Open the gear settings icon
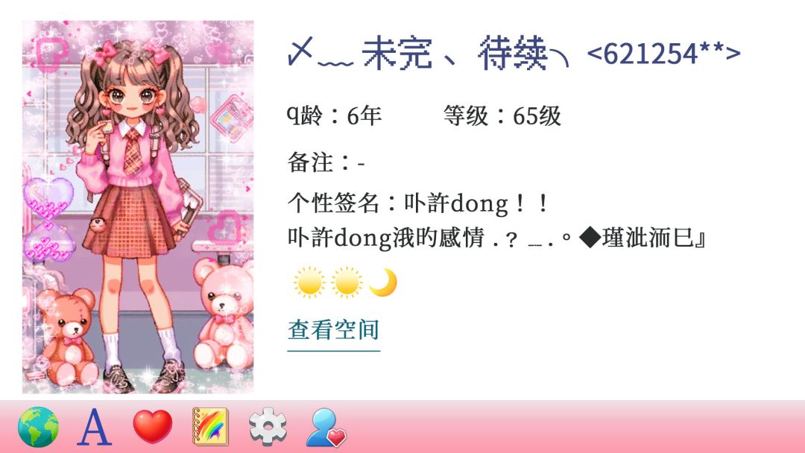This screenshot has height=453, width=805. tap(268, 427)
